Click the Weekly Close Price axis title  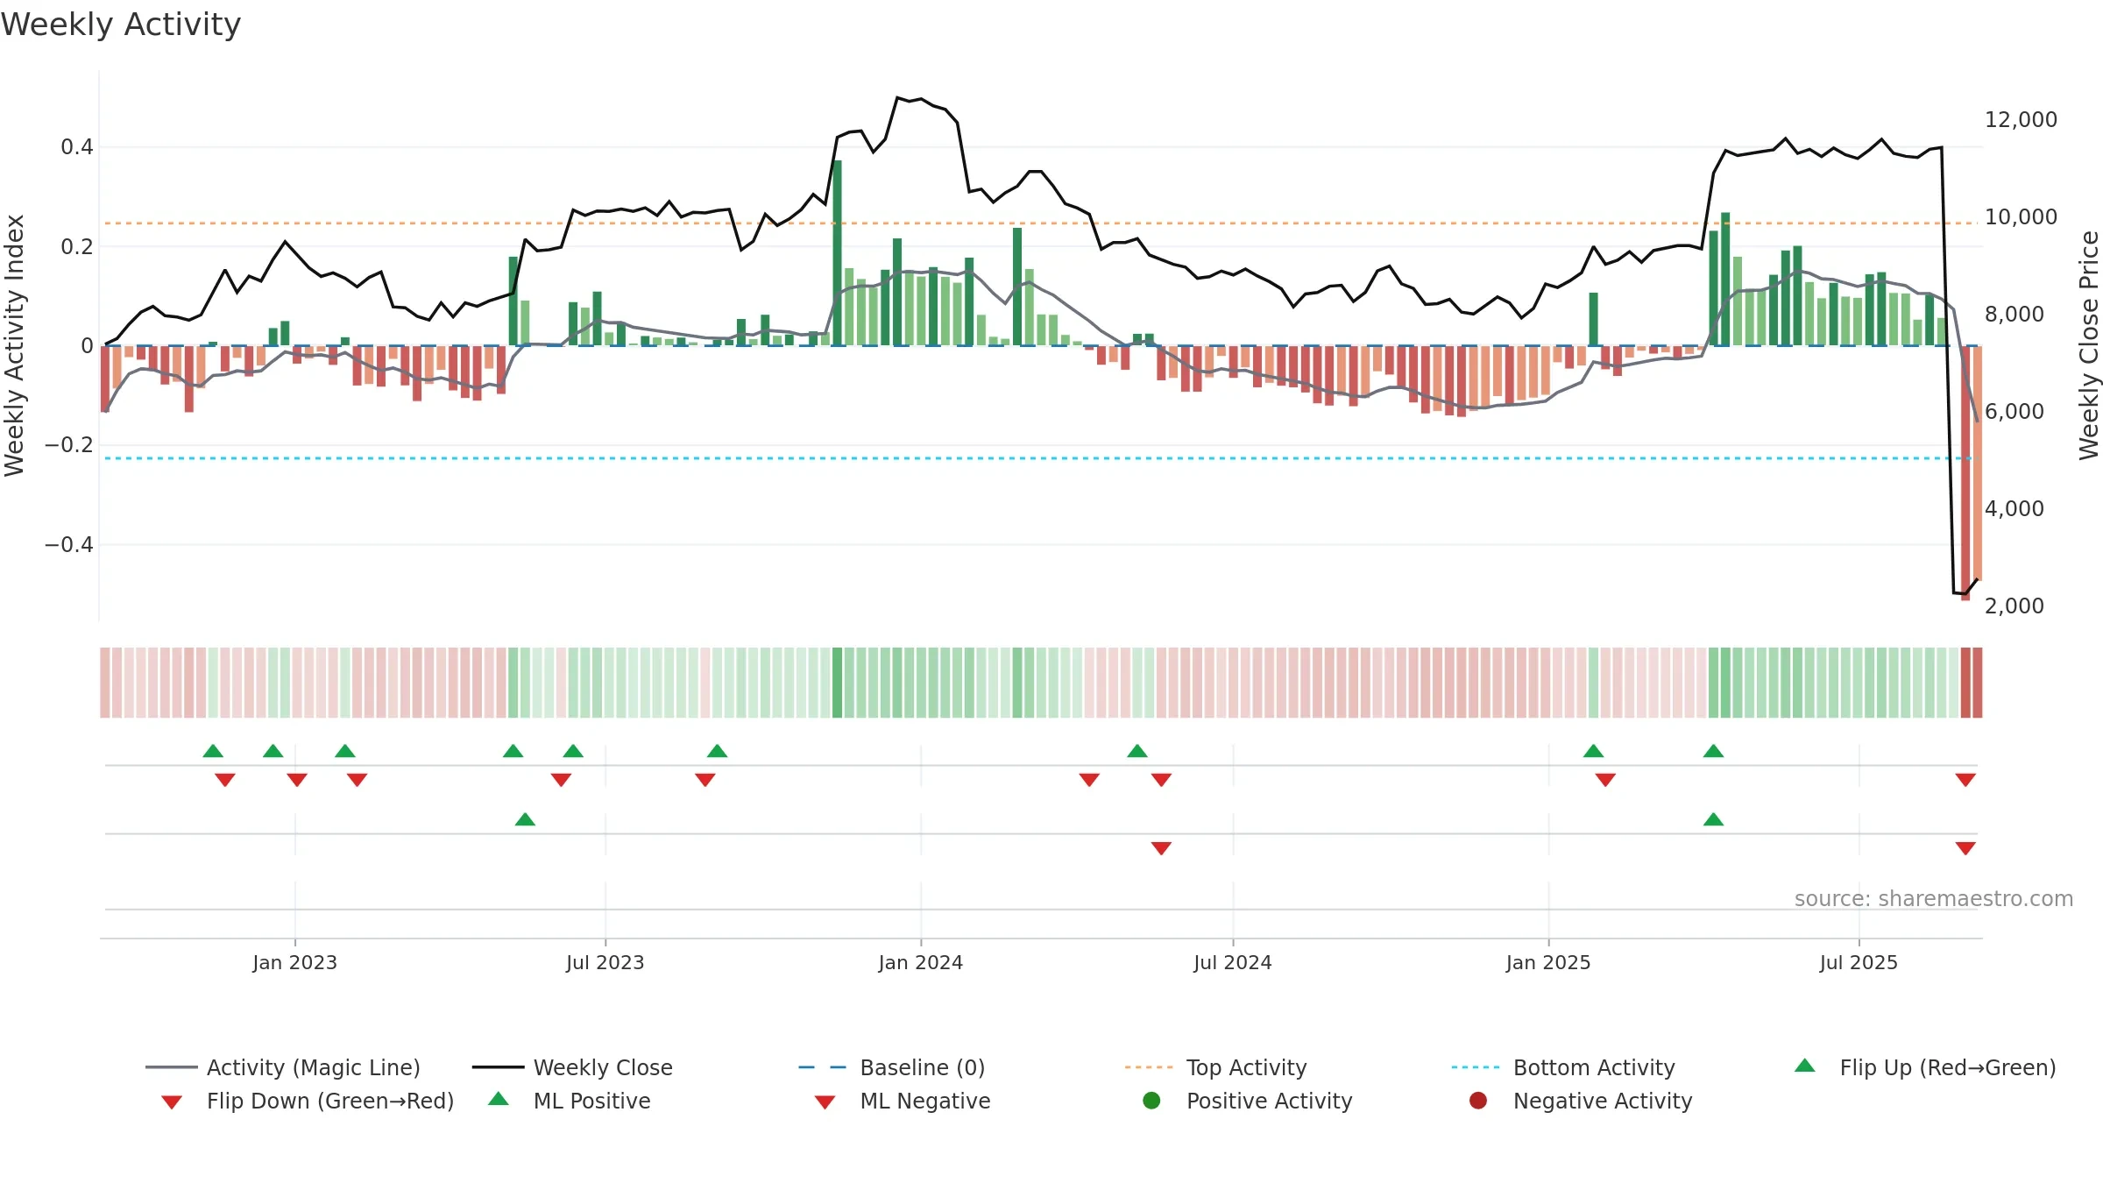[2089, 345]
